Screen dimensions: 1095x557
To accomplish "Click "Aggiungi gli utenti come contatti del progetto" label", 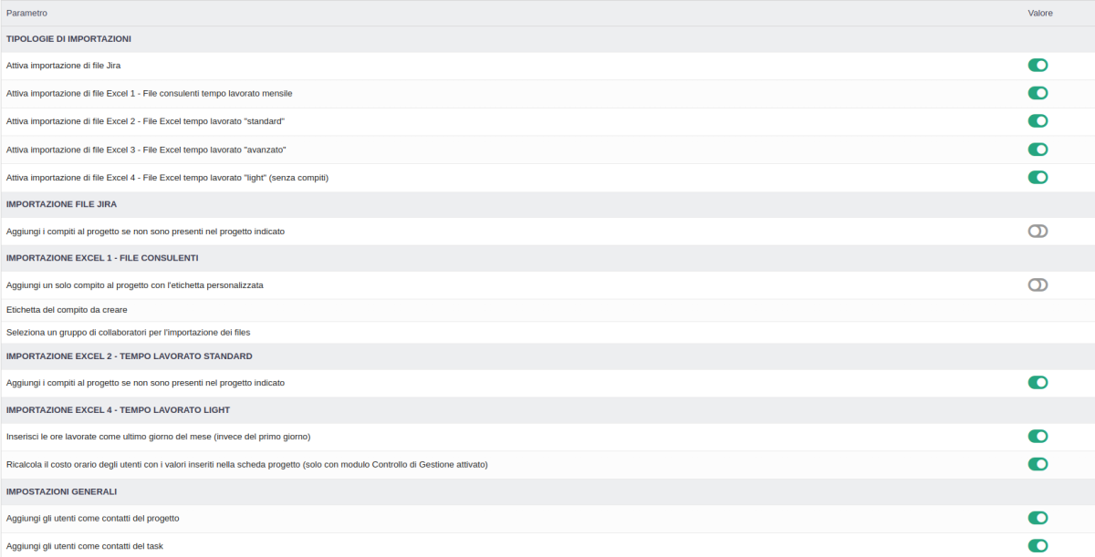I will [93, 519].
